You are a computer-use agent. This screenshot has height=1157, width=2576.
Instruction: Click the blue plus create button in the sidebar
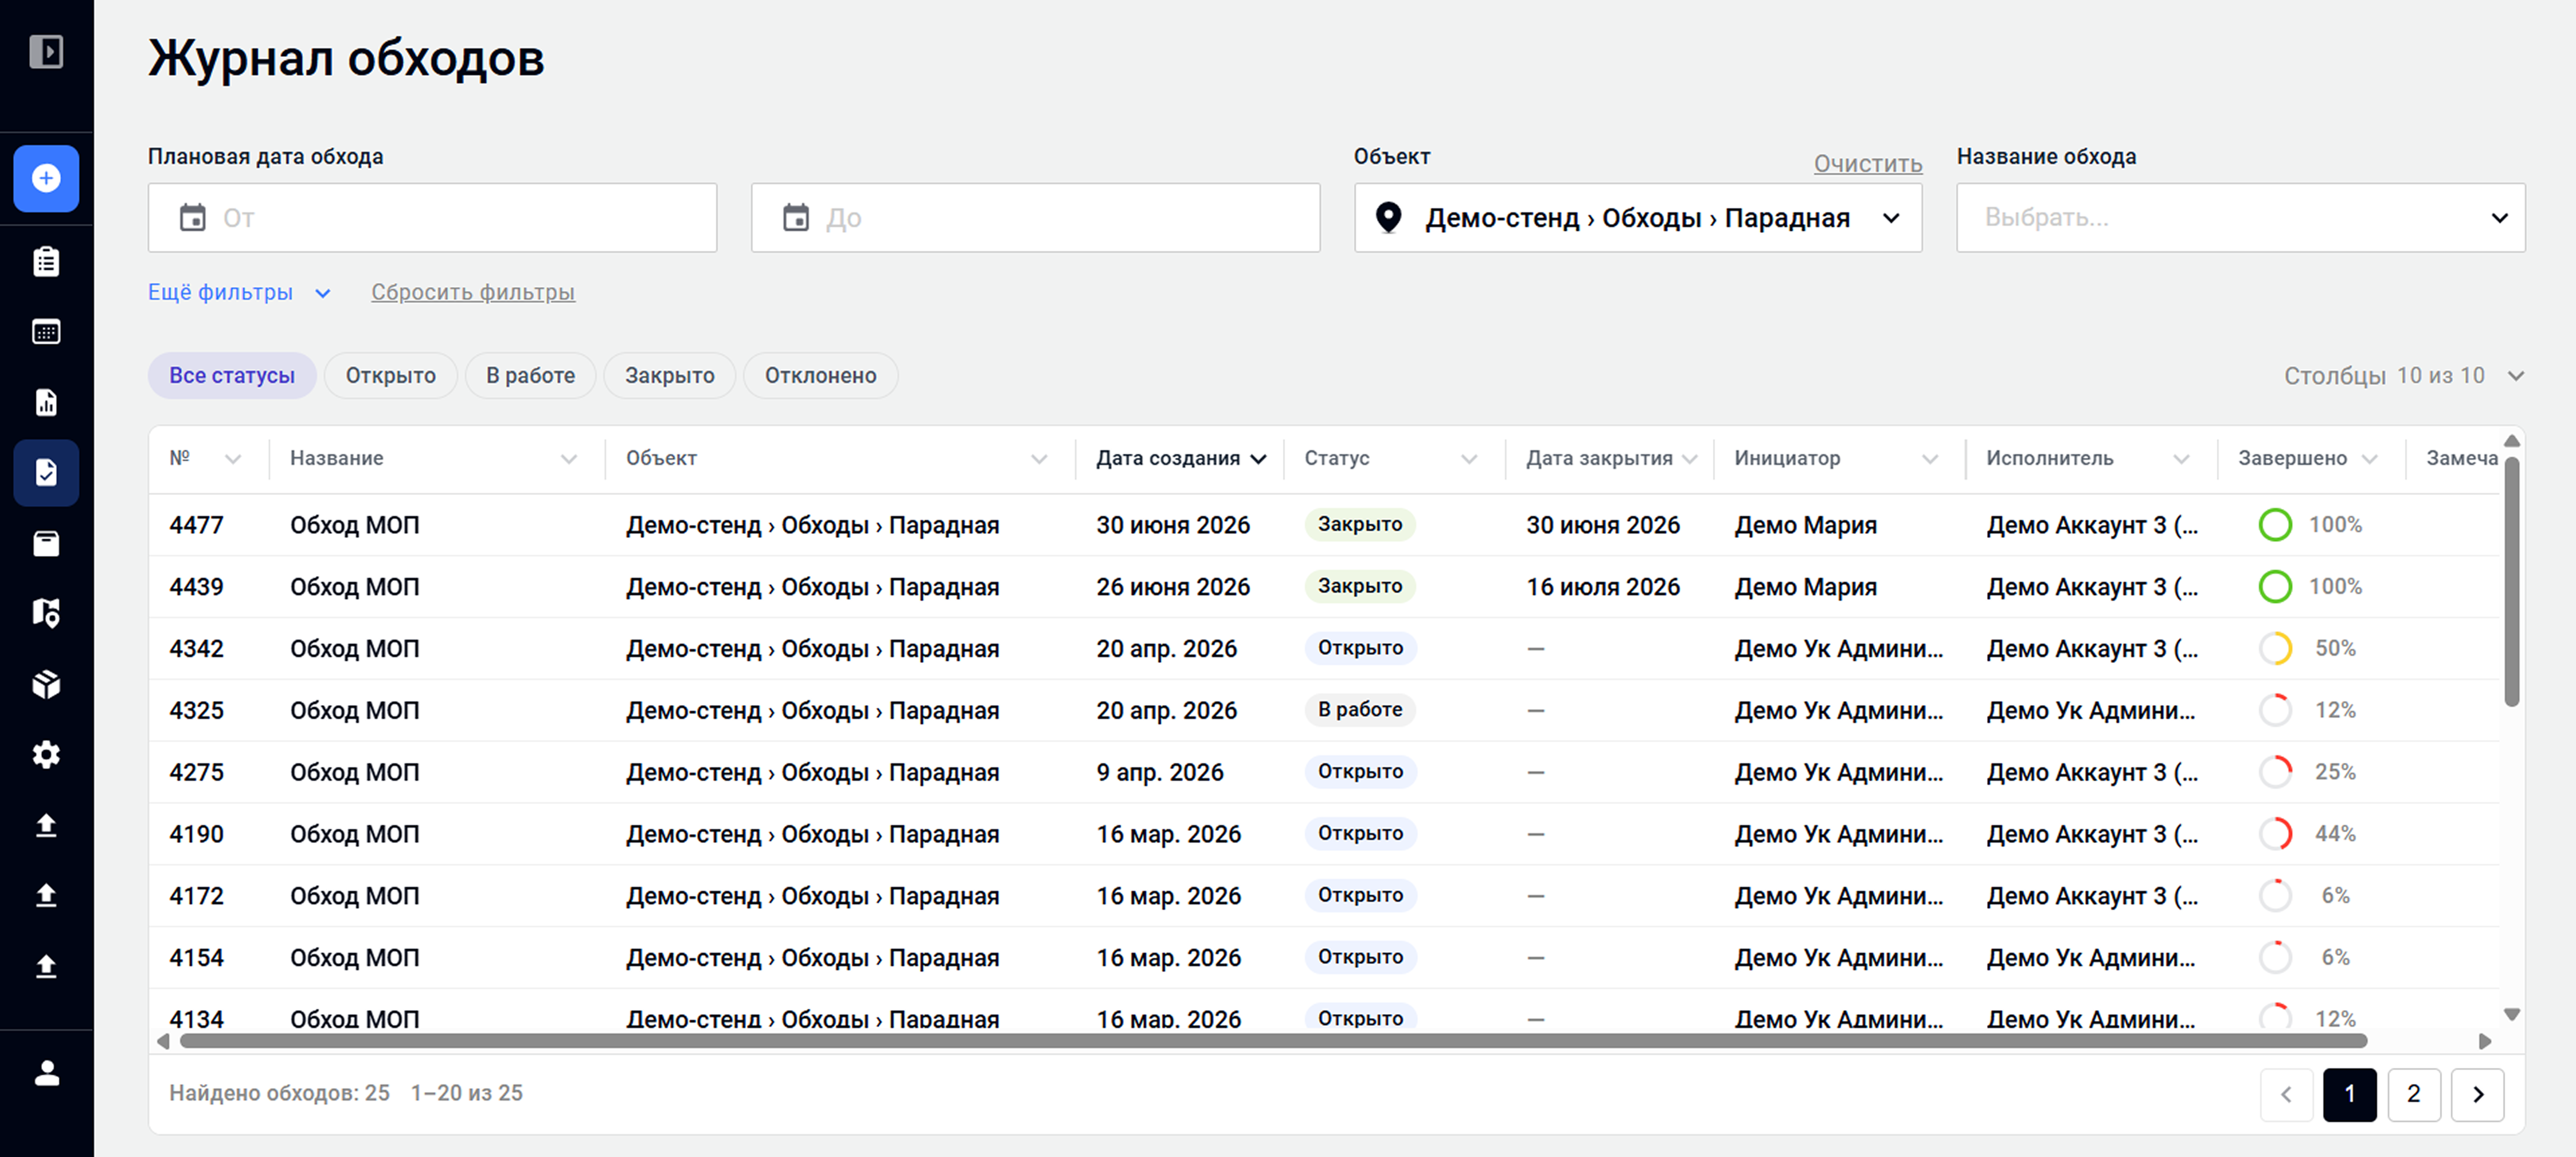coord(46,178)
